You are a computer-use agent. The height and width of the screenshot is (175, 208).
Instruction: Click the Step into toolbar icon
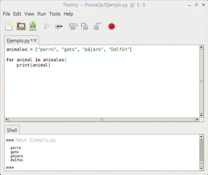click(84, 26)
